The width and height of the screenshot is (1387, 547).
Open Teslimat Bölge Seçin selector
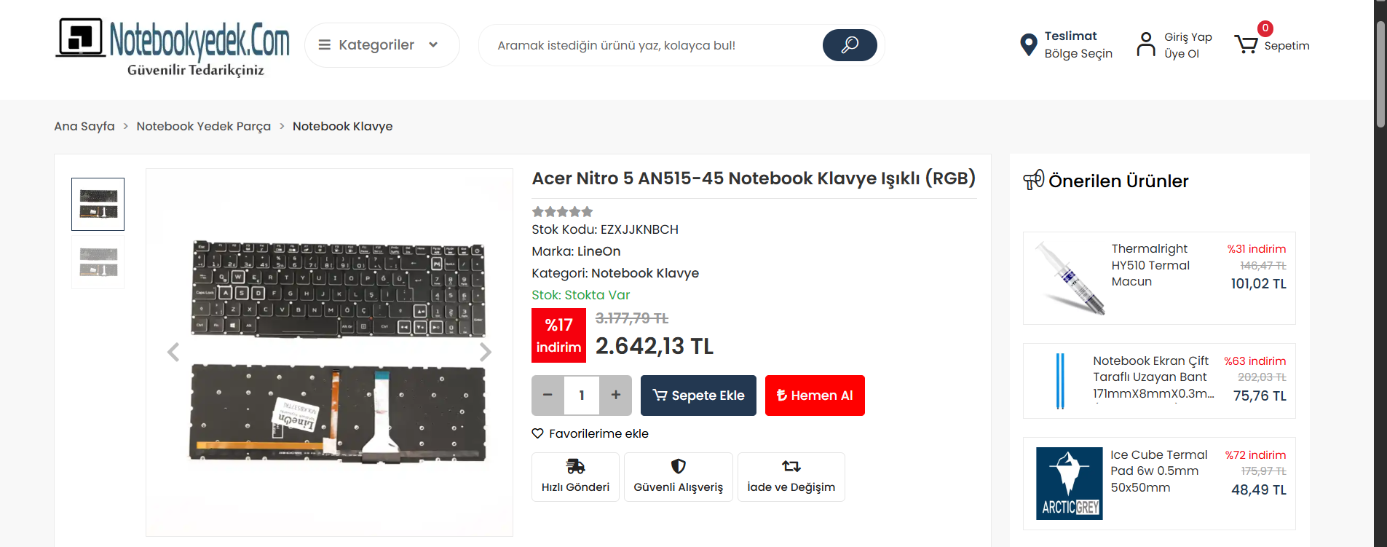1078,45
